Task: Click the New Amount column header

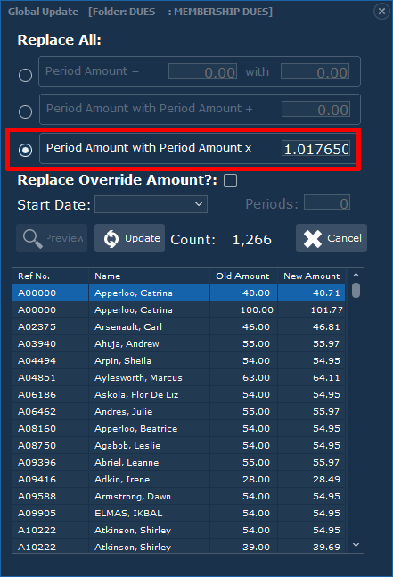Action: click(x=312, y=276)
